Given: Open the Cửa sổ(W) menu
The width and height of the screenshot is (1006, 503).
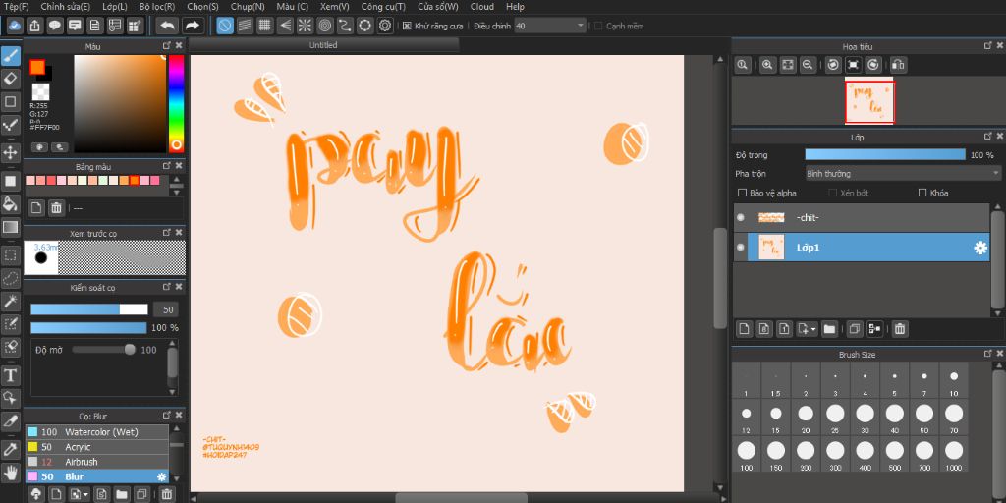Looking at the screenshot, I should coord(438,7).
